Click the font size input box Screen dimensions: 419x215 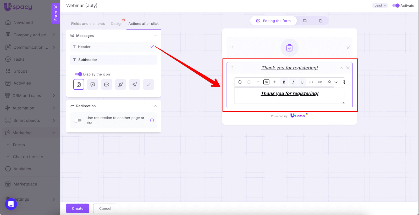[266, 82]
